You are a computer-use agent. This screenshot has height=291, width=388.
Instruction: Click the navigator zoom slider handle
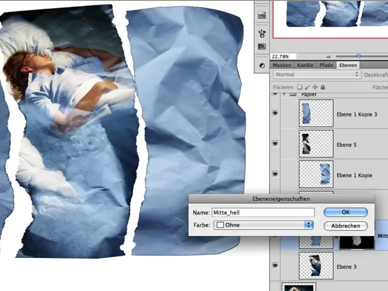coord(358,56)
